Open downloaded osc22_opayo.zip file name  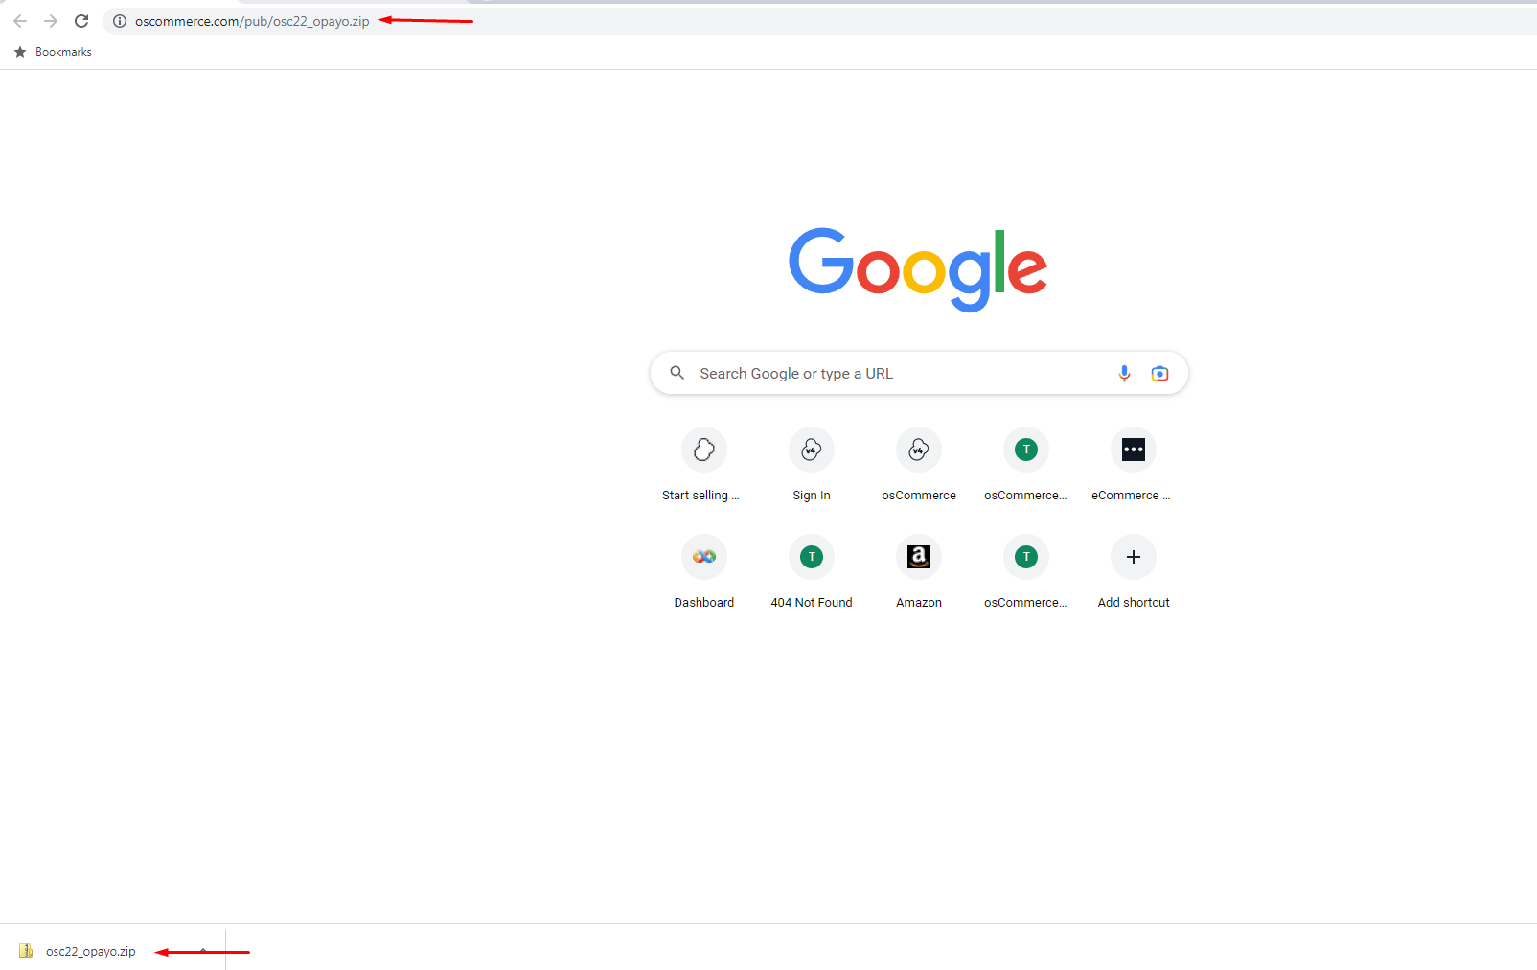click(x=91, y=952)
